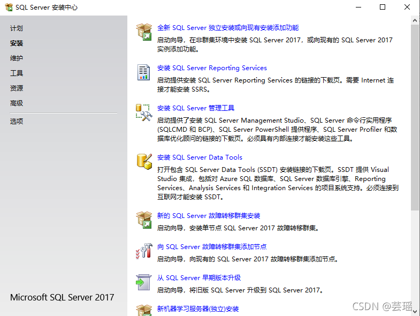This screenshot has width=420, height=316.
Task: Click the new standalone SQL Server installation icon
Action: [x=144, y=32]
